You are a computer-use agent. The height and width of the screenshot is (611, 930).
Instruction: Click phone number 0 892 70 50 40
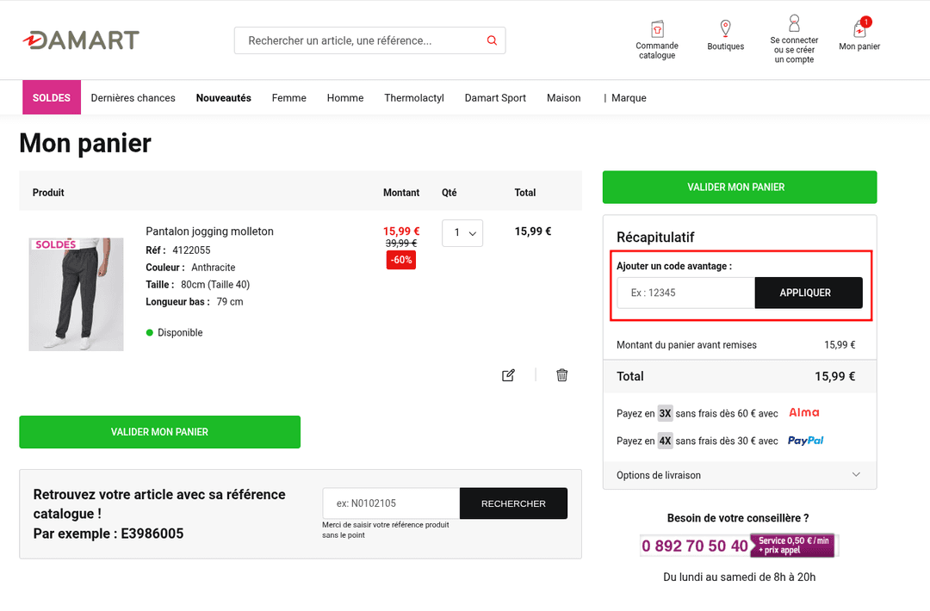(x=695, y=546)
